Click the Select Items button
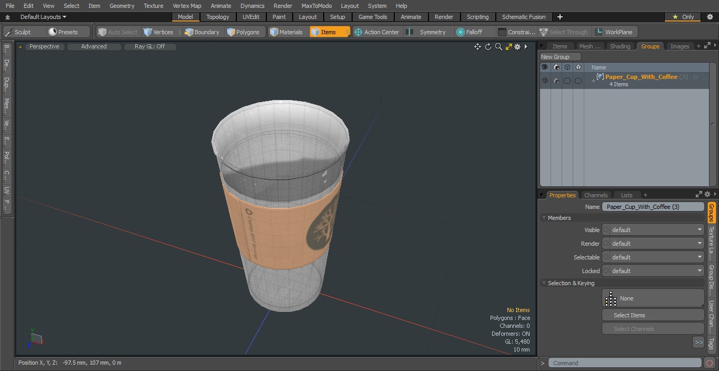 pos(653,315)
